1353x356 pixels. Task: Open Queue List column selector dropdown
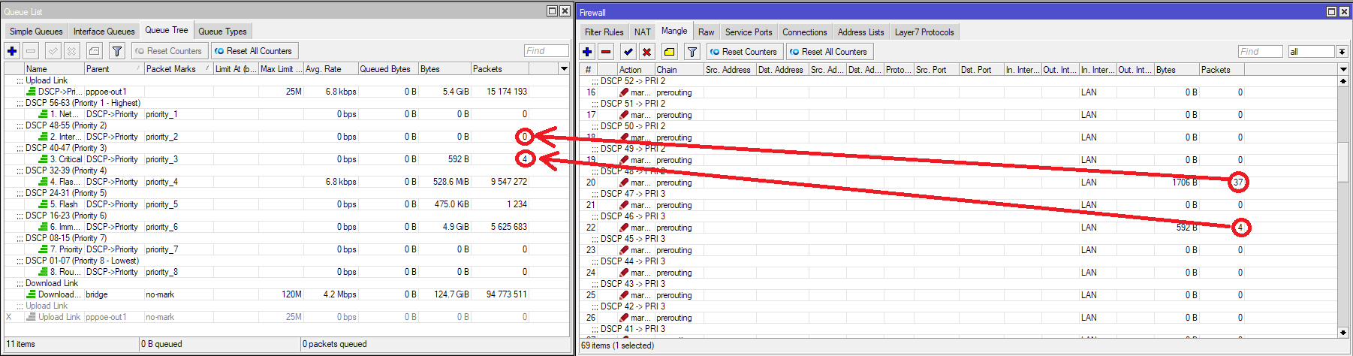[564, 68]
